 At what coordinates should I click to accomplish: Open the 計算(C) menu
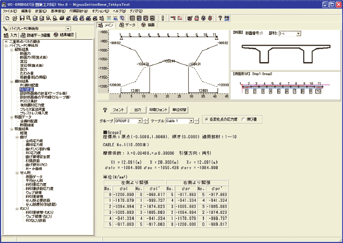click(41, 11)
